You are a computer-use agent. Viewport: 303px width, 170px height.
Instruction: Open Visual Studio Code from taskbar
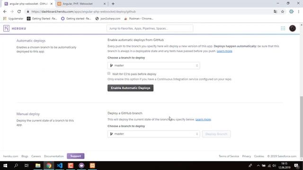click(x=60, y=166)
